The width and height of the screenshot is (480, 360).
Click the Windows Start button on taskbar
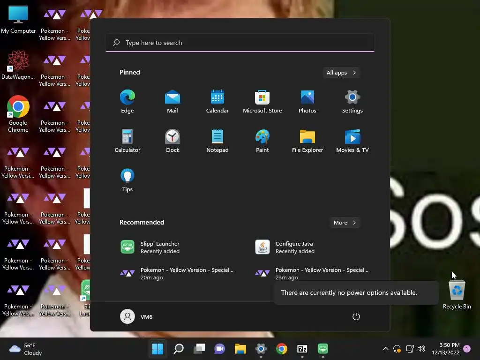[x=157, y=349]
